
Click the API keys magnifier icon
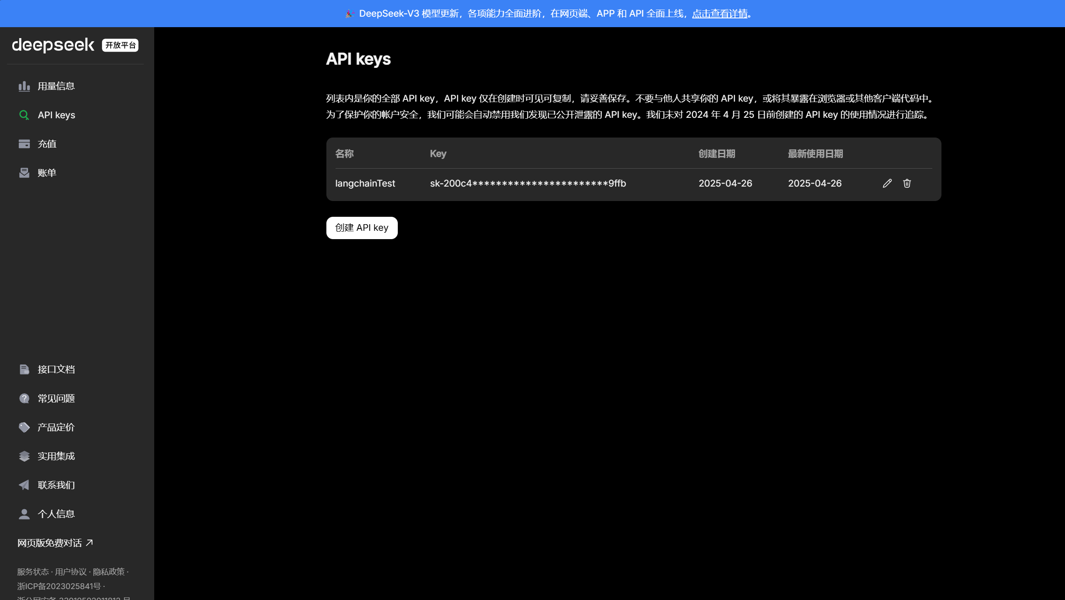(24, 115)
